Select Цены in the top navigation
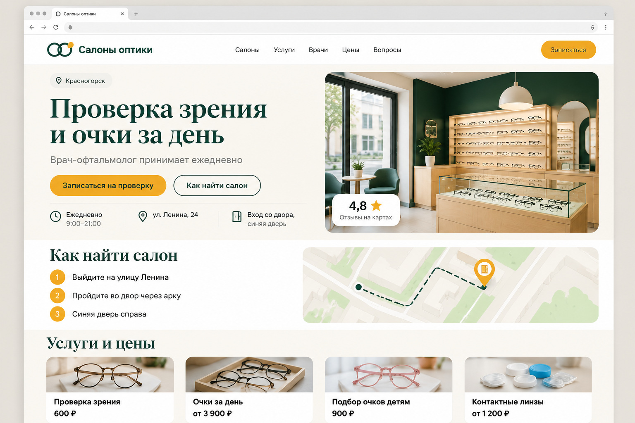Screen dimensions: 635x423 point(351,50)
